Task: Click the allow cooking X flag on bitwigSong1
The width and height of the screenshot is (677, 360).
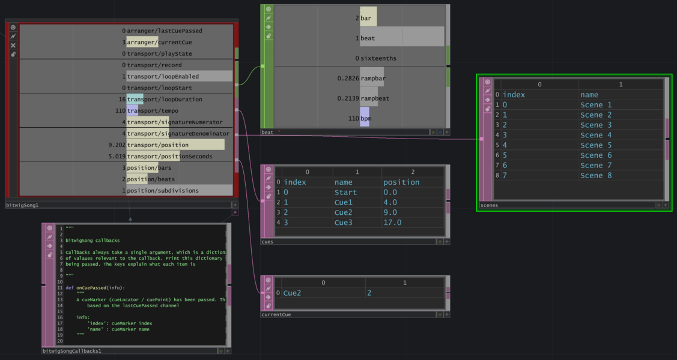Action: (x=13, y=46)
